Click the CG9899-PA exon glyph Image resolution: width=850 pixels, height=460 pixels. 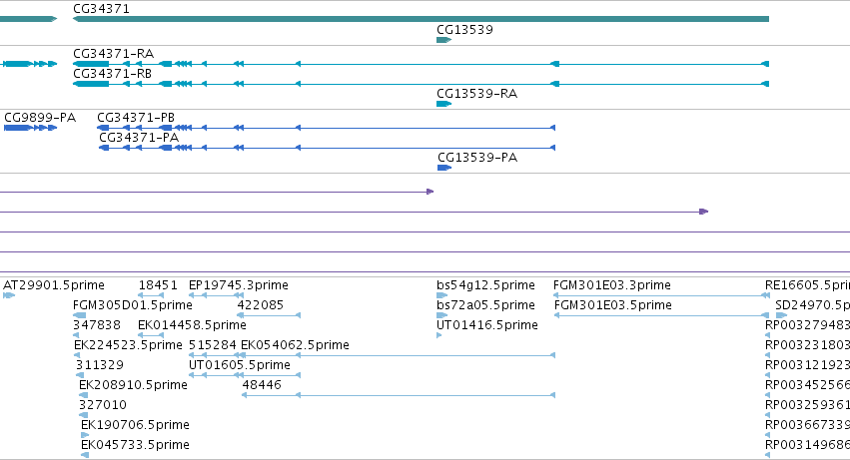[x=30, y=128]
